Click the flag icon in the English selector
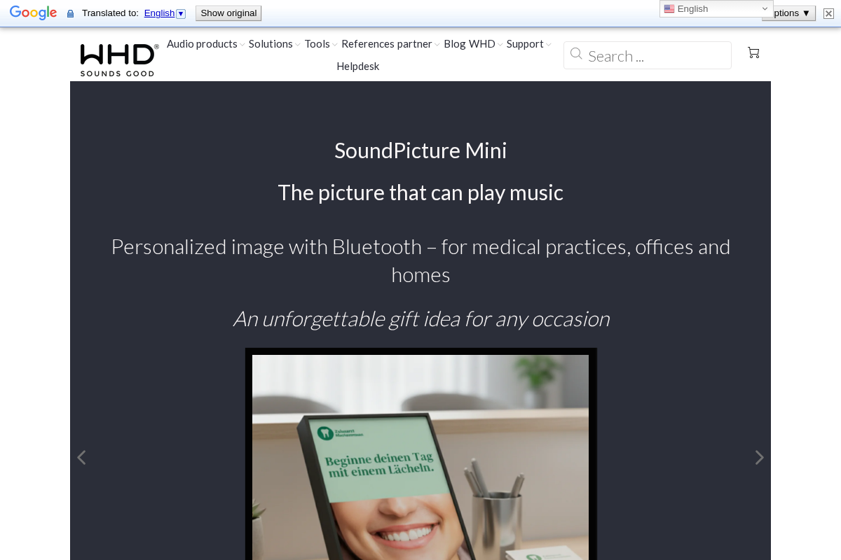841x560 pixels. [669, 8]
